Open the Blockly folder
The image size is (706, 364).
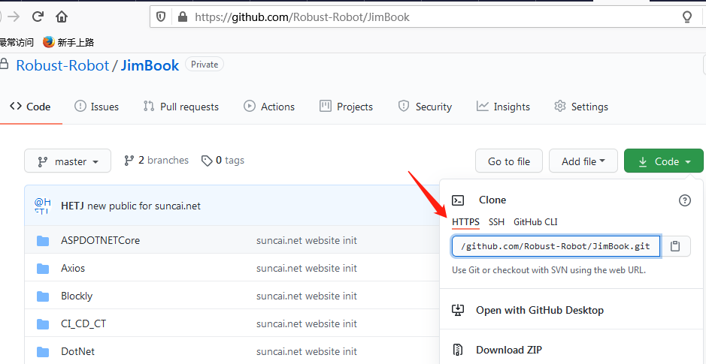tap(77, 296)
